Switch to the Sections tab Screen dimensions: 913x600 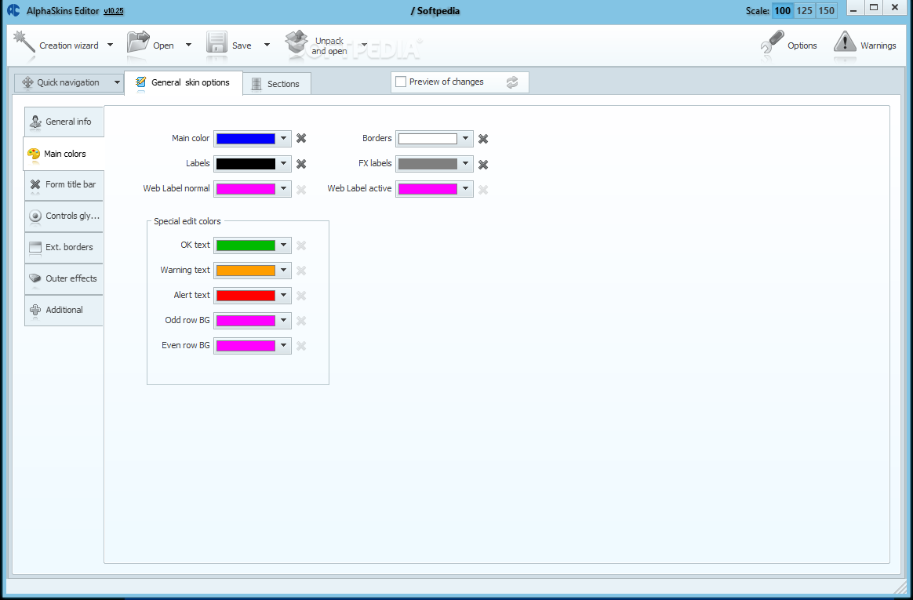(277, 84)
